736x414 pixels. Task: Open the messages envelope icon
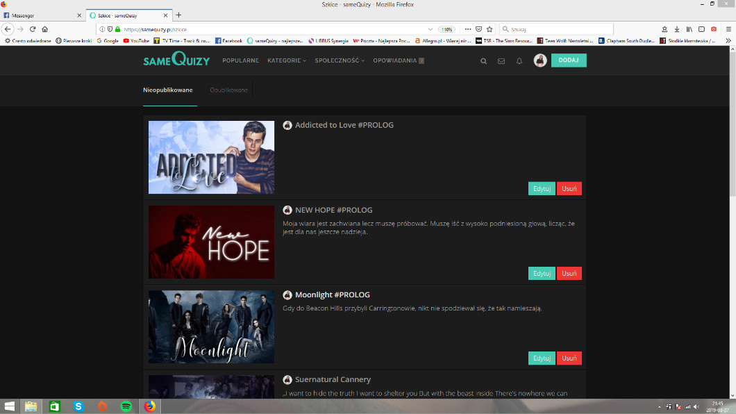[501, 61]
